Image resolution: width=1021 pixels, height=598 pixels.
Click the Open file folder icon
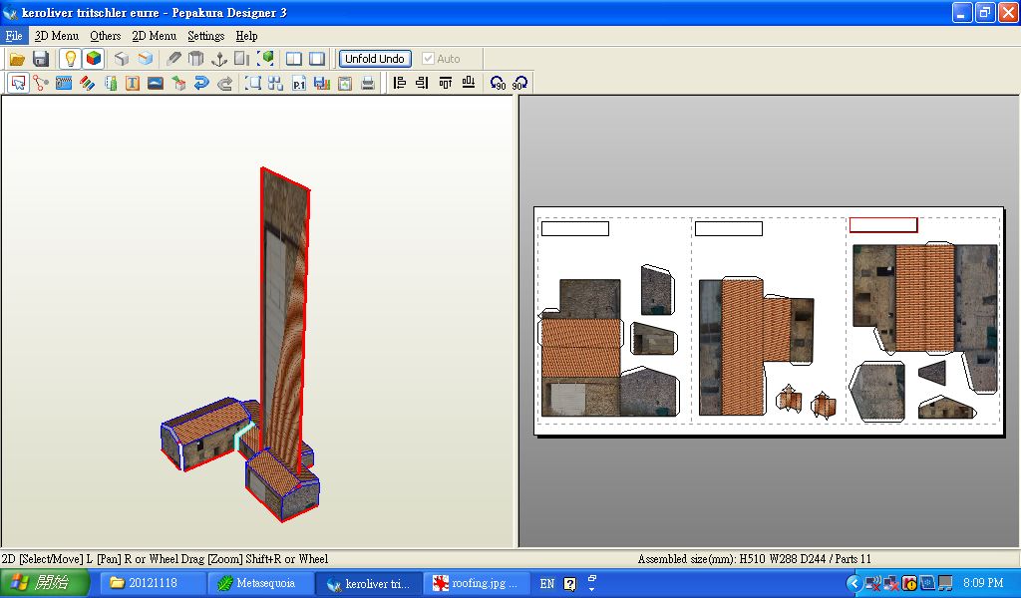point(17,59)
